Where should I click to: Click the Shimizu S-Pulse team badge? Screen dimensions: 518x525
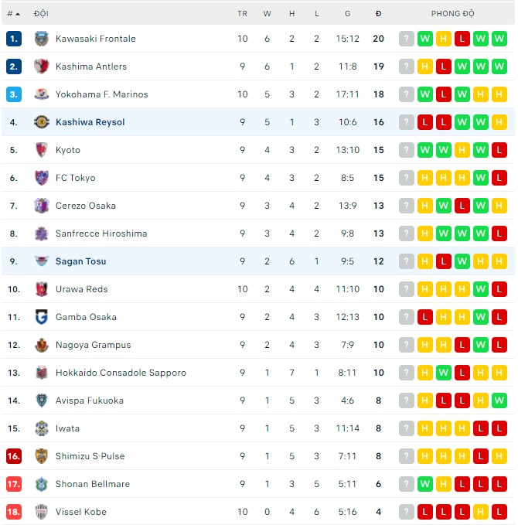click(42, 456)
